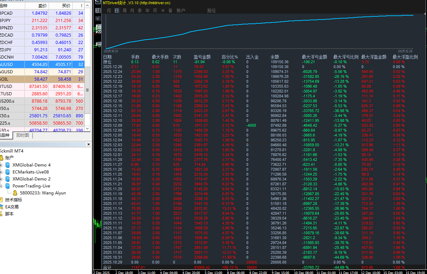
Task: Switch to the 即时图 tick chart tab
Action: tap(22, 135)
